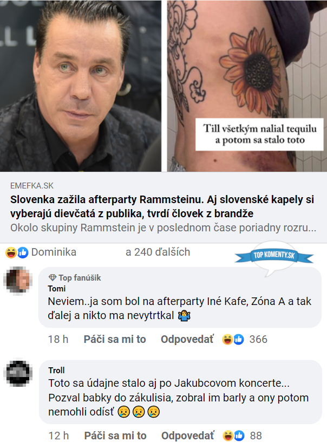The height and width of the screenshot is (448, 327).
Task: Open the Tomi commenter name
Action: 56,289
